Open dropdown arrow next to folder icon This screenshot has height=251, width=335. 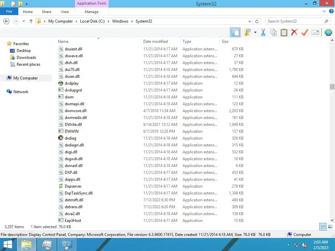[x=255, y=32]
